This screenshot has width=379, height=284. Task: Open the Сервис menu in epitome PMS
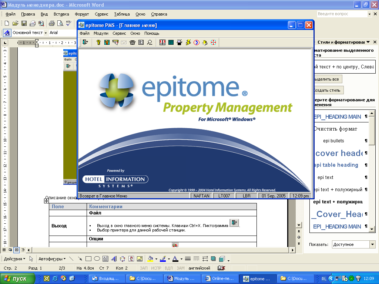119,33
